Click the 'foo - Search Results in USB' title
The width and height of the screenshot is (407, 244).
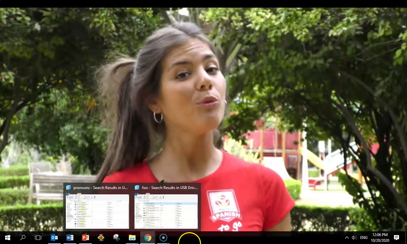pos(170,188)
